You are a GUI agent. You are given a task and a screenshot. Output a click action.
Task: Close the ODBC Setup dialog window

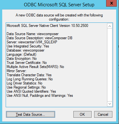tap(111, 3)
